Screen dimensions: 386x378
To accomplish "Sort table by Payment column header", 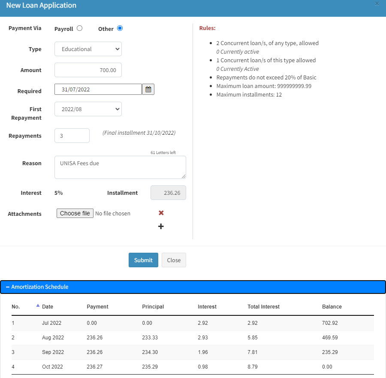I will coord(97,307).
